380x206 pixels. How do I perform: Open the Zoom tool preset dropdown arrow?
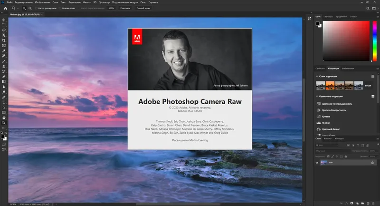pos(18,9)
